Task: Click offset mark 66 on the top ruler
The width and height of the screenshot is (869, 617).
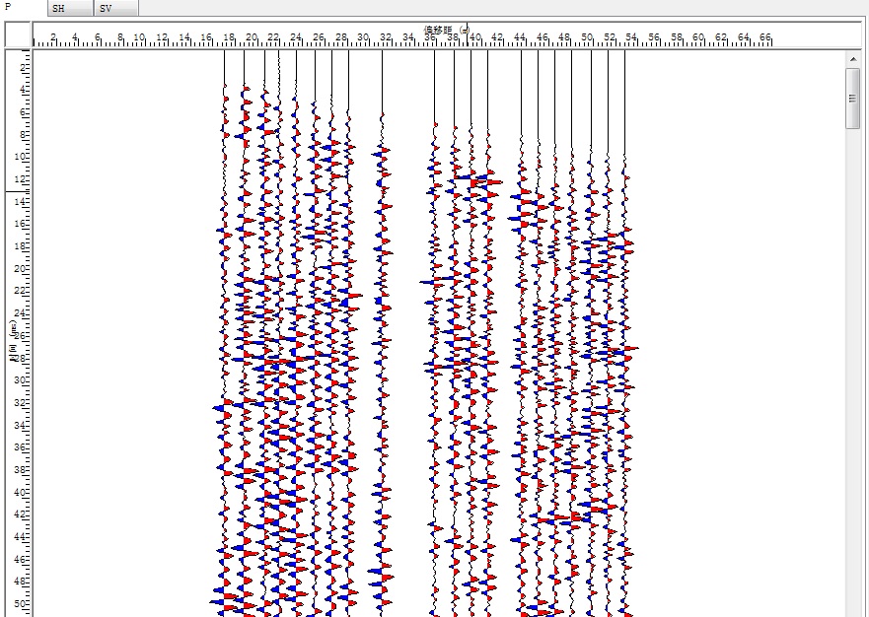Action: coord(765,38)
